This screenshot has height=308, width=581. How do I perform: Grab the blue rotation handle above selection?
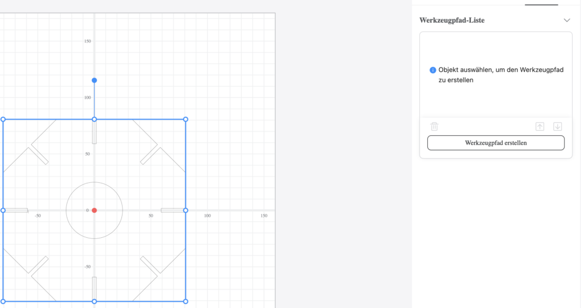click(x=94, y=80)
